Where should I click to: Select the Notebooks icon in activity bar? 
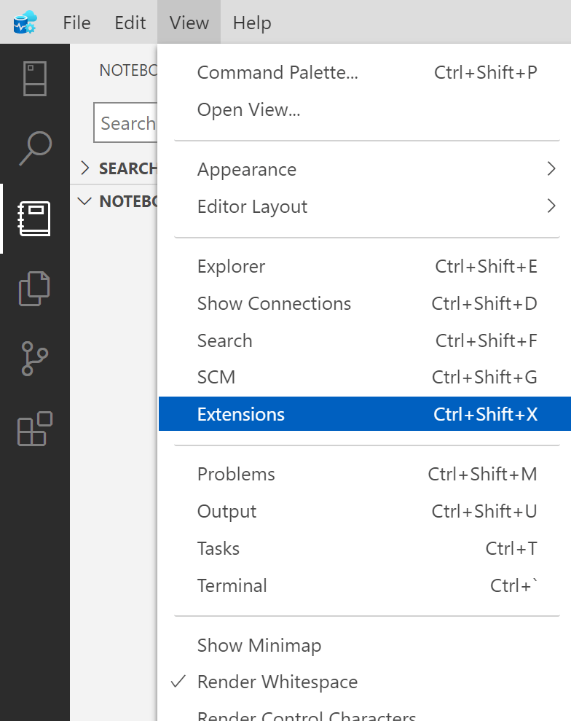pos(34,219)
